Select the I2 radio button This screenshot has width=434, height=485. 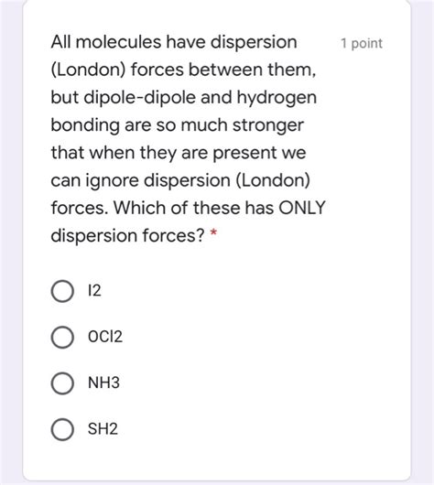[x=62, y=291]
